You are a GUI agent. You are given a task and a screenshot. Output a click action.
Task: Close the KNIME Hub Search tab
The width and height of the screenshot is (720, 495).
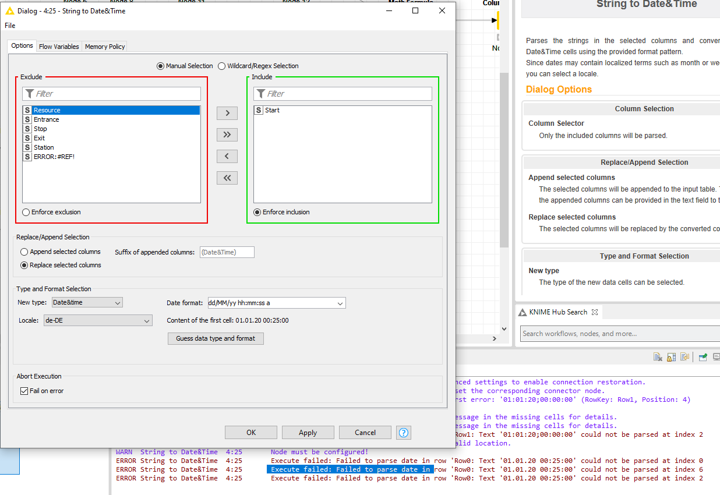point(595,312)
